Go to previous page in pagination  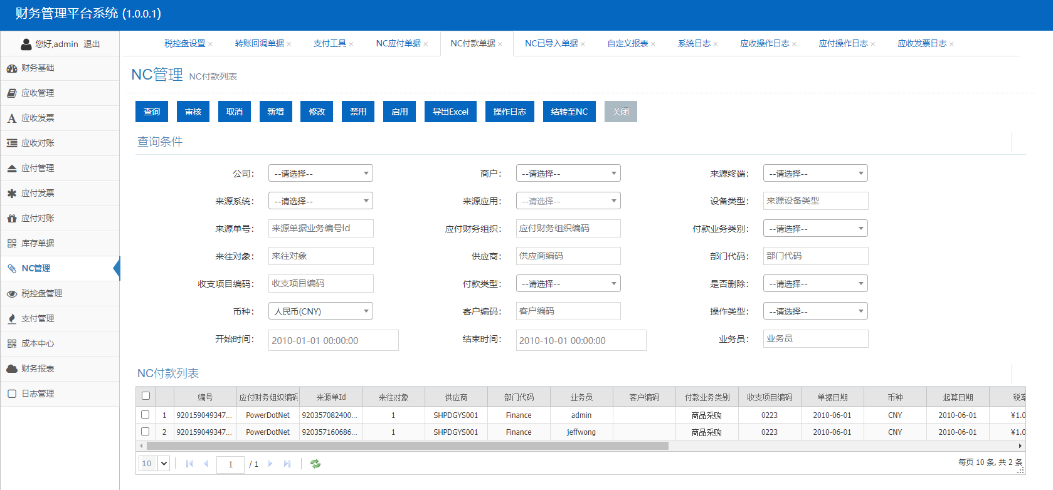tap(206, 464)
